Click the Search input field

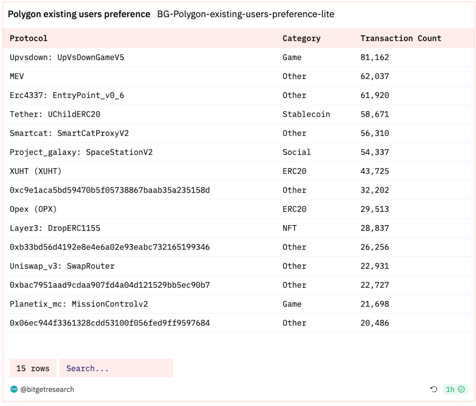coord(116,368)
